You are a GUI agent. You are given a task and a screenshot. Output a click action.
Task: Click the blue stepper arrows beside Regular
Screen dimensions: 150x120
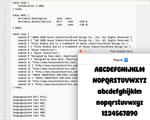126,60
